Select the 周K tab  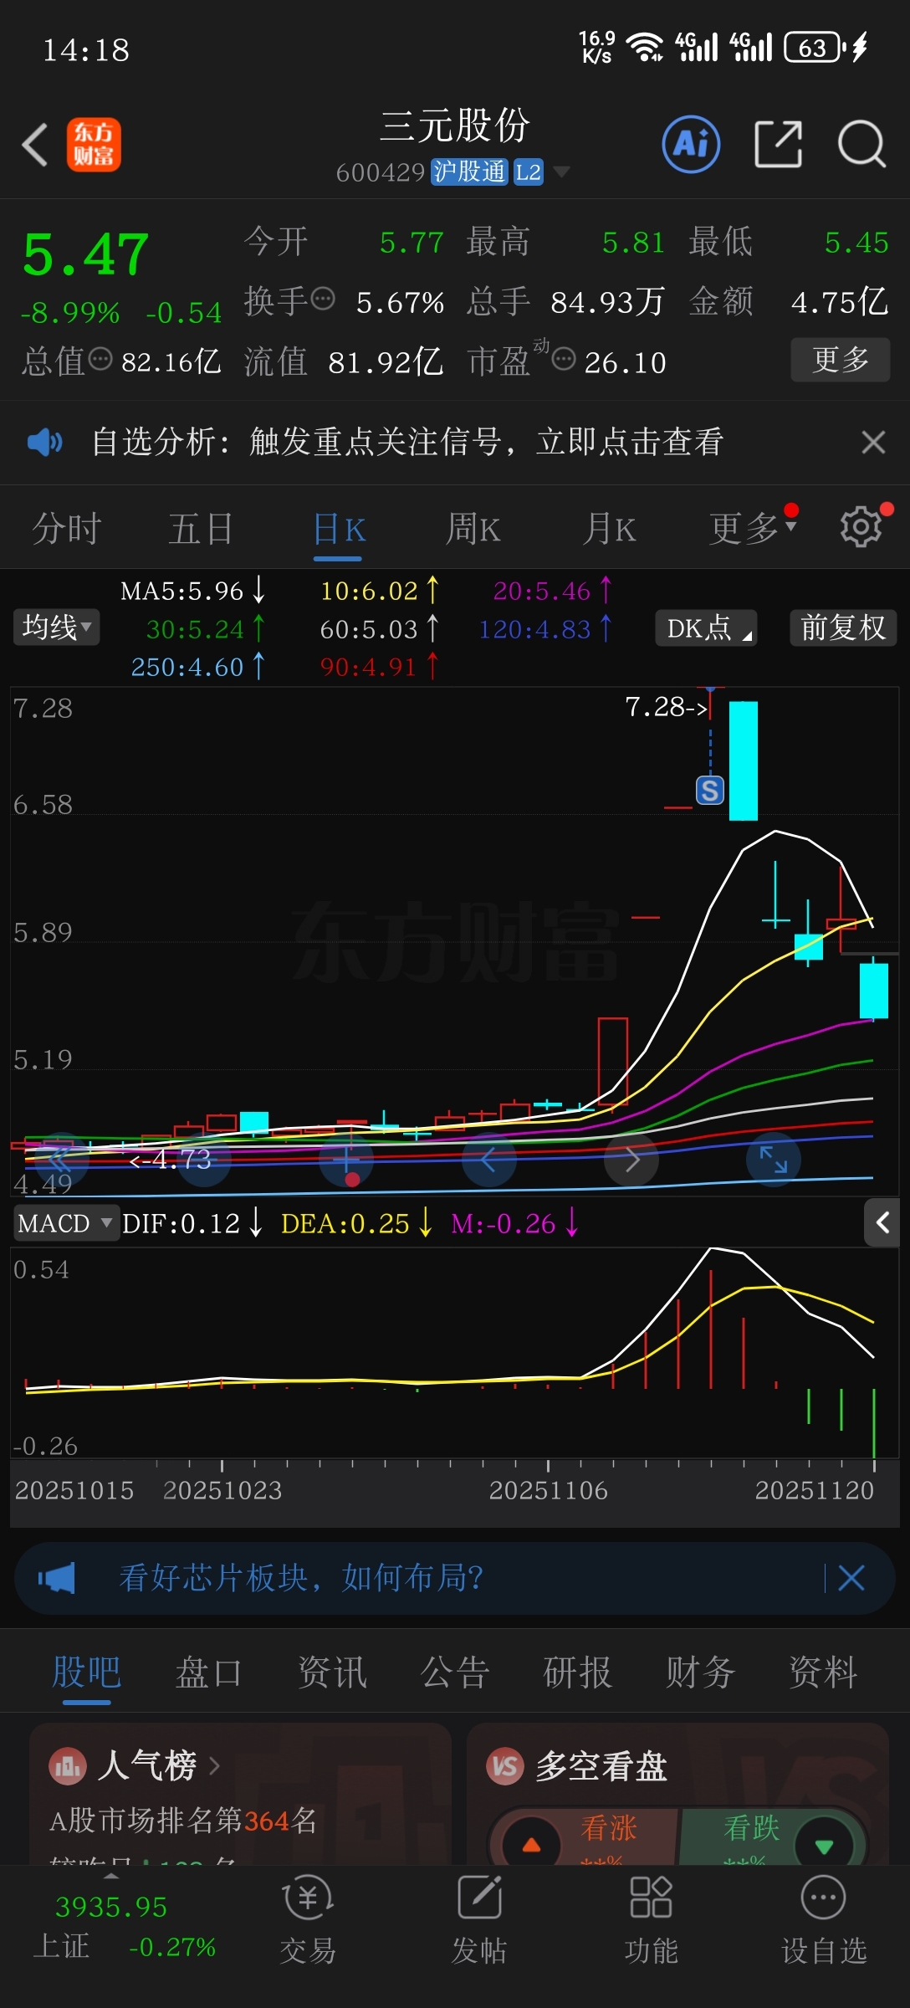pos(473,529)
